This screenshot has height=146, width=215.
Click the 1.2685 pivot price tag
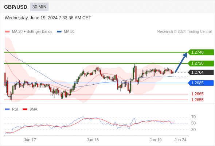pos(201,83)
